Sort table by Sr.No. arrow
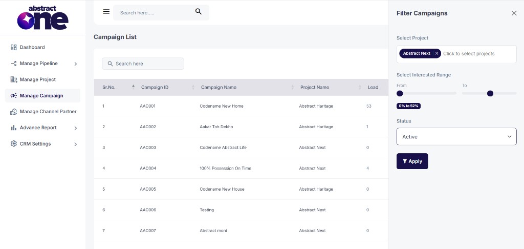The width and height of the screenshot is (524, 249). pyautogui.click(x=134, y=87)
